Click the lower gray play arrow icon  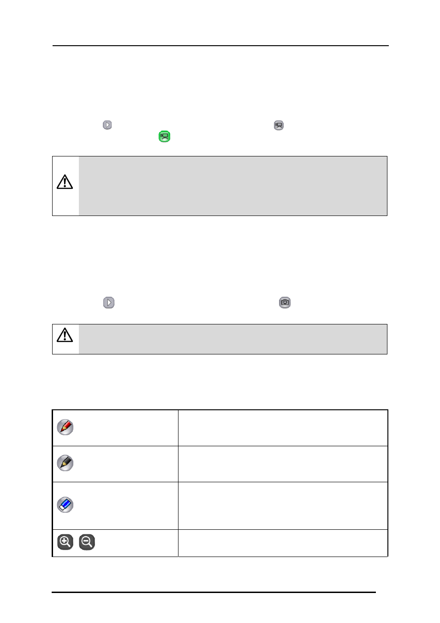[109, 303]
